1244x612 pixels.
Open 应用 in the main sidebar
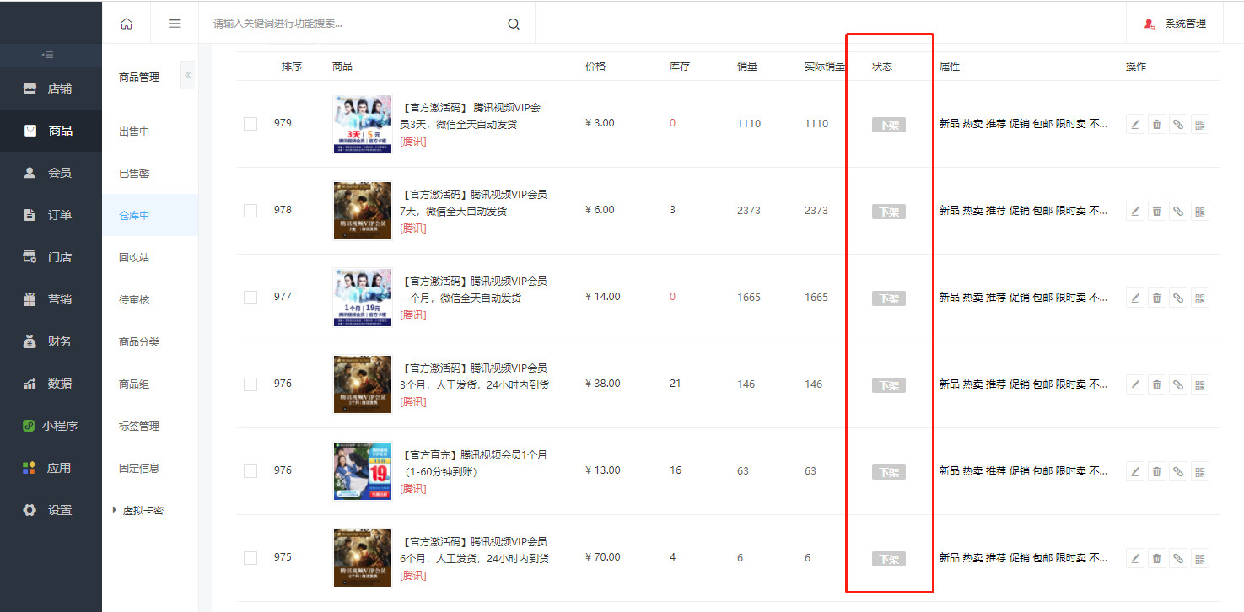pos(51,468)
